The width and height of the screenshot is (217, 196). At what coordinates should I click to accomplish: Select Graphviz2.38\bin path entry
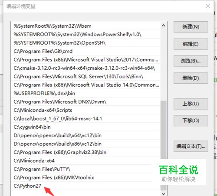(x=85, y=152)
